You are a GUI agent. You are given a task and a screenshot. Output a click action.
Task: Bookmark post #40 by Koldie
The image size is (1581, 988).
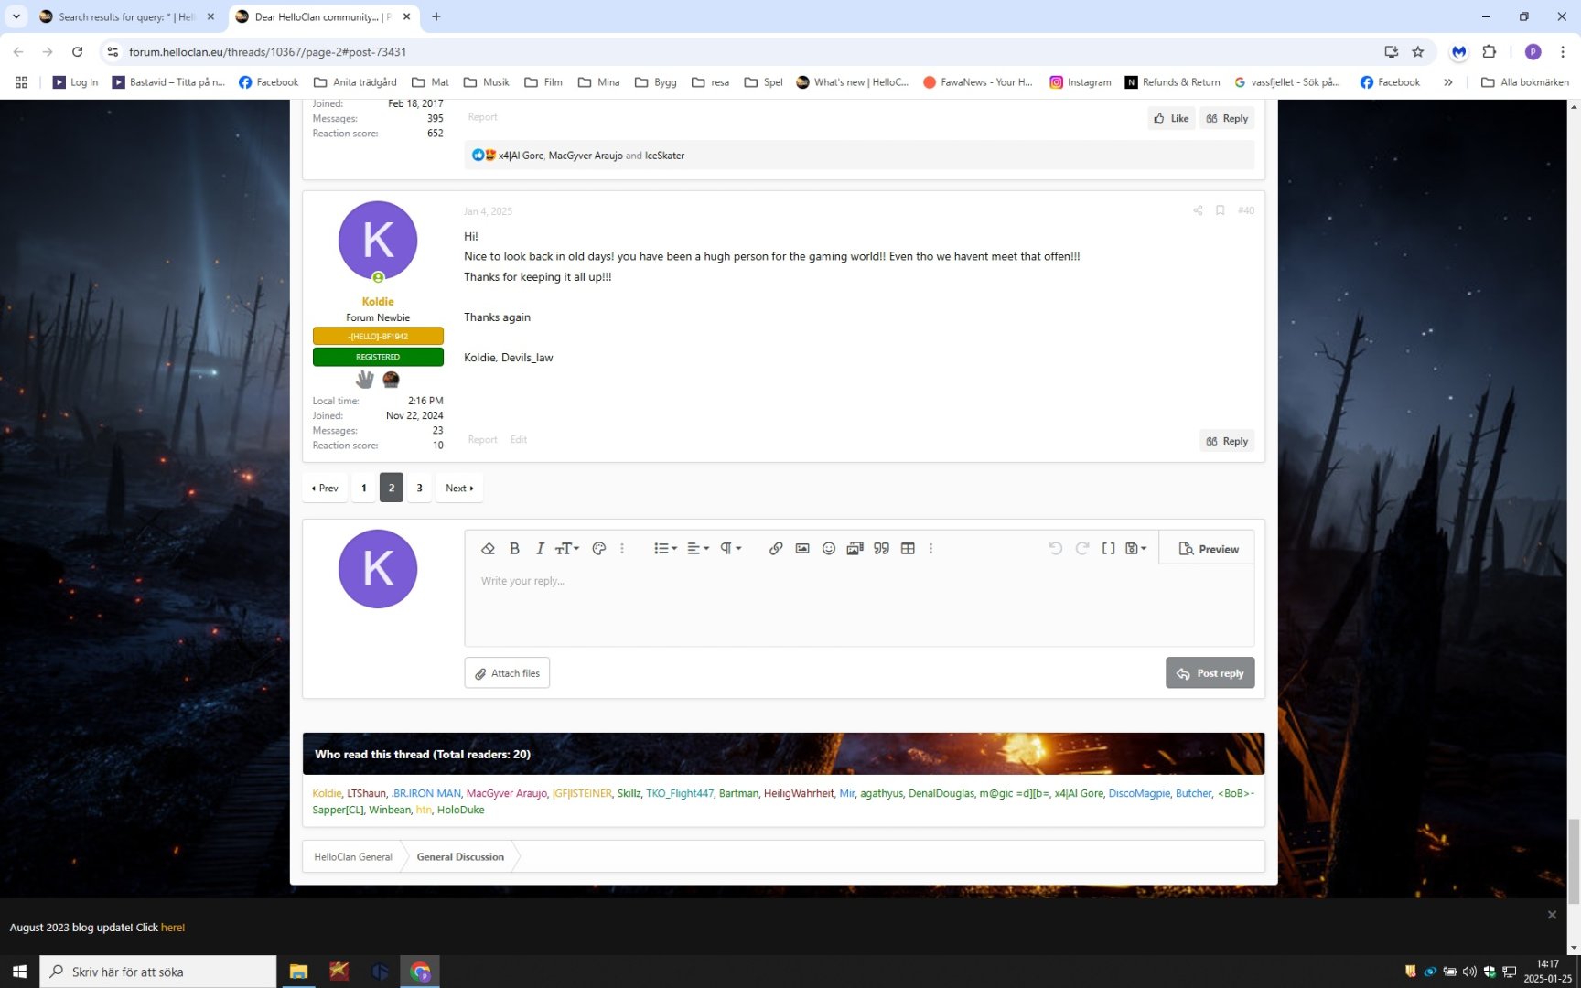1220,210
